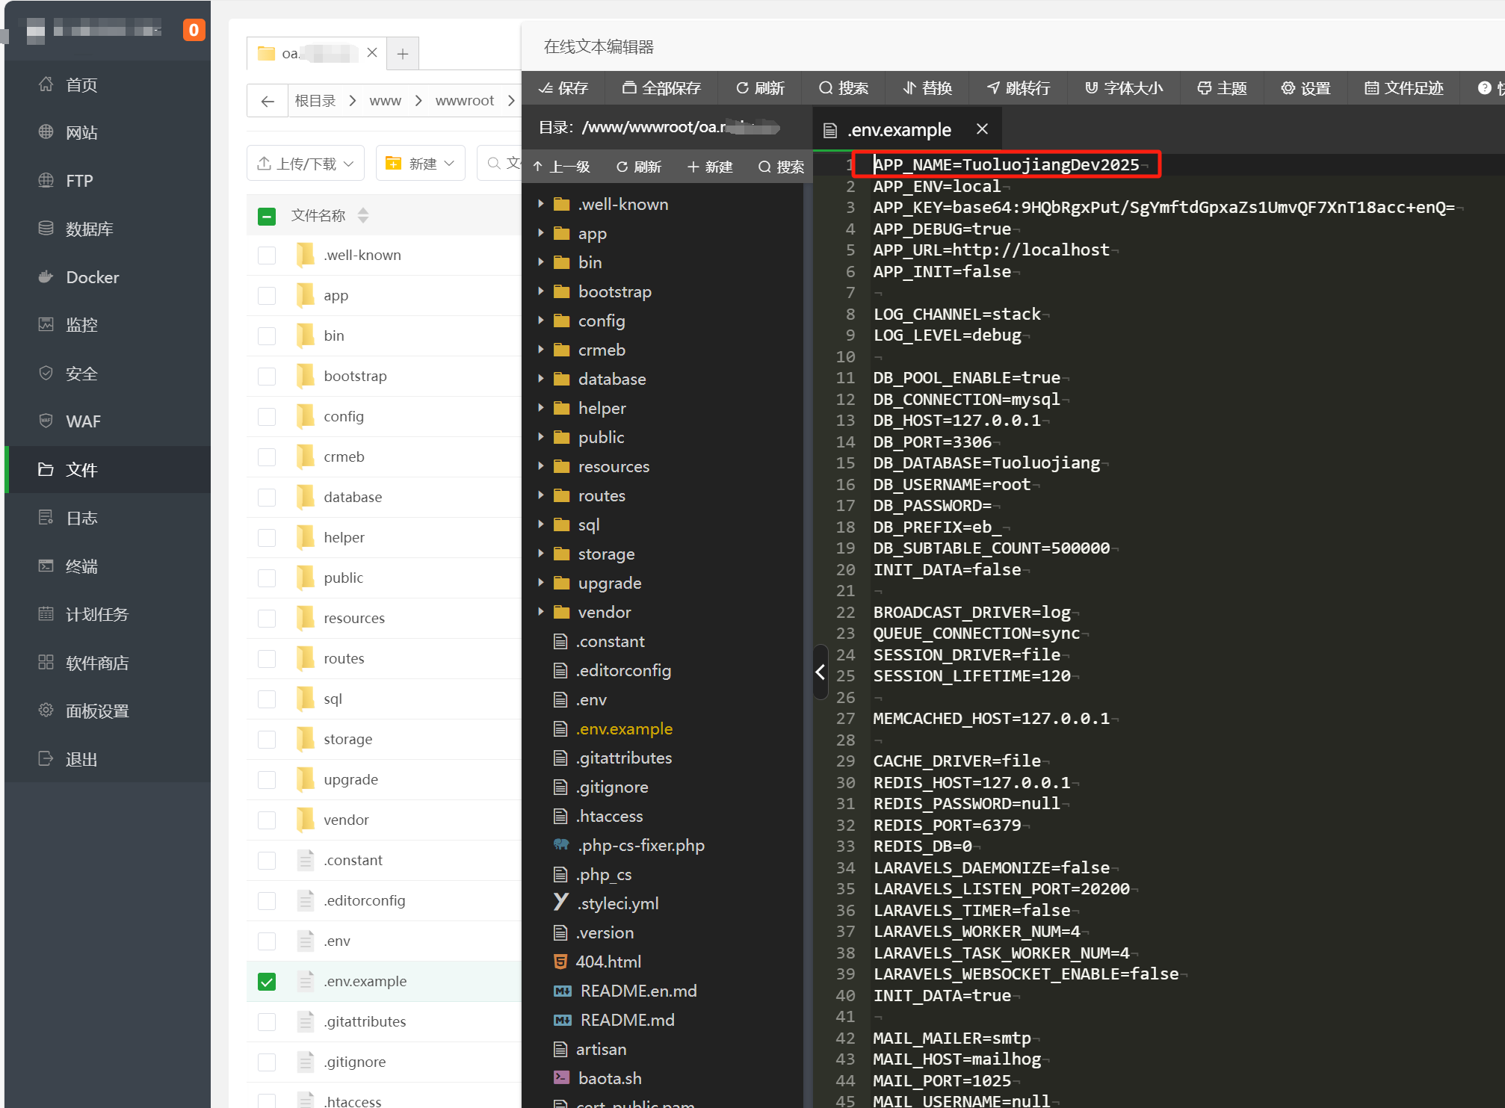Open the 终端 terminal sidebar item
This screenshot has height=1108, width=1505.
tap(81, 566)
